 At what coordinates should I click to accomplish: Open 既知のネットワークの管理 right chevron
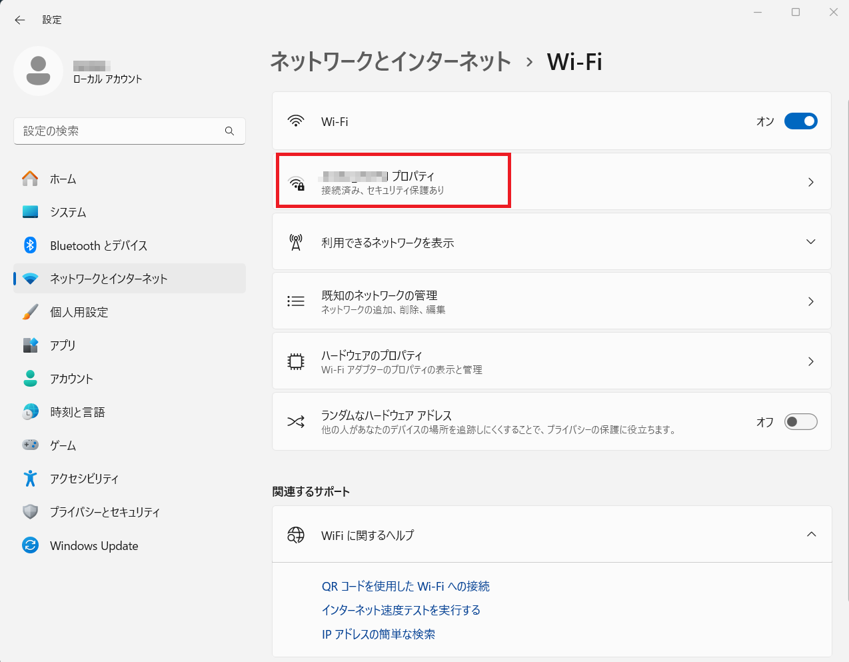pos(811,301)
